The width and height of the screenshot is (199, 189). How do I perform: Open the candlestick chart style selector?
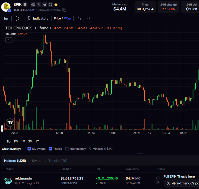pyautogui.click(x=17, y=18)
